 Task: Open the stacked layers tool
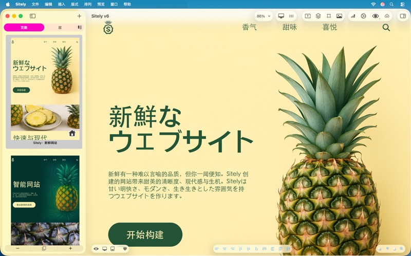318,16
